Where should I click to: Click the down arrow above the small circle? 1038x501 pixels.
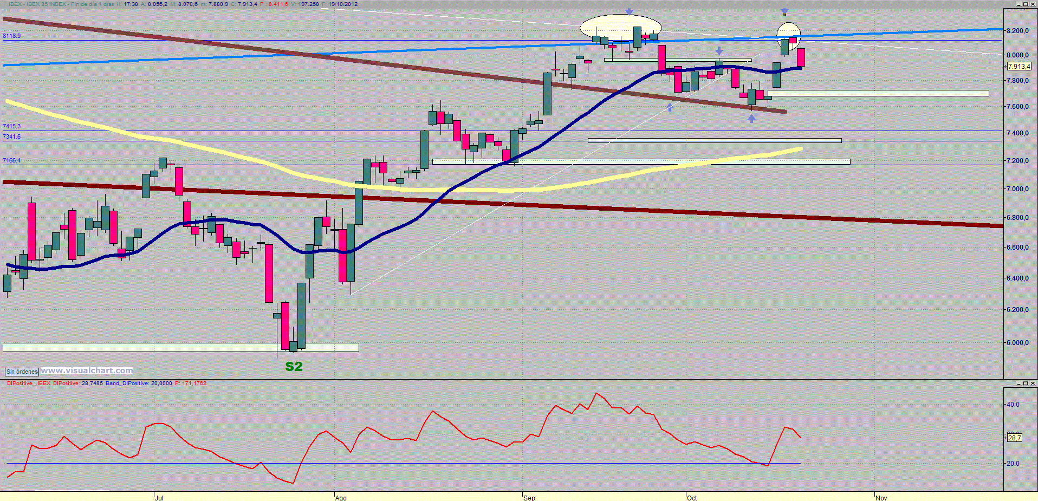tap(784, 12)
